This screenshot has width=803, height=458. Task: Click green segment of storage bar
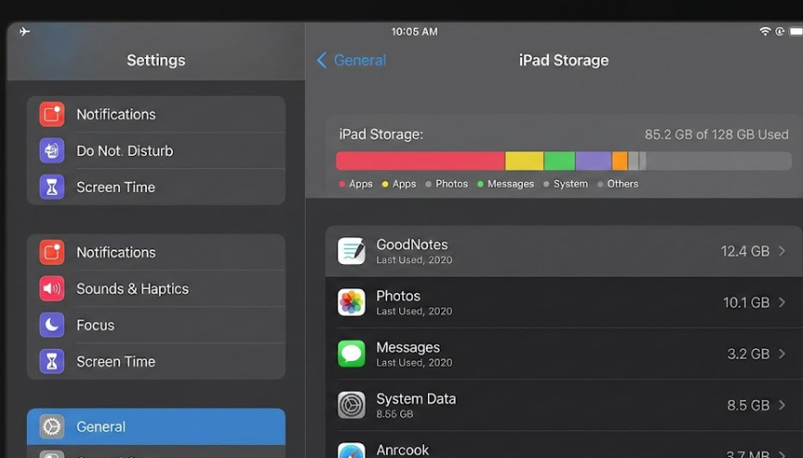[559, 161]
